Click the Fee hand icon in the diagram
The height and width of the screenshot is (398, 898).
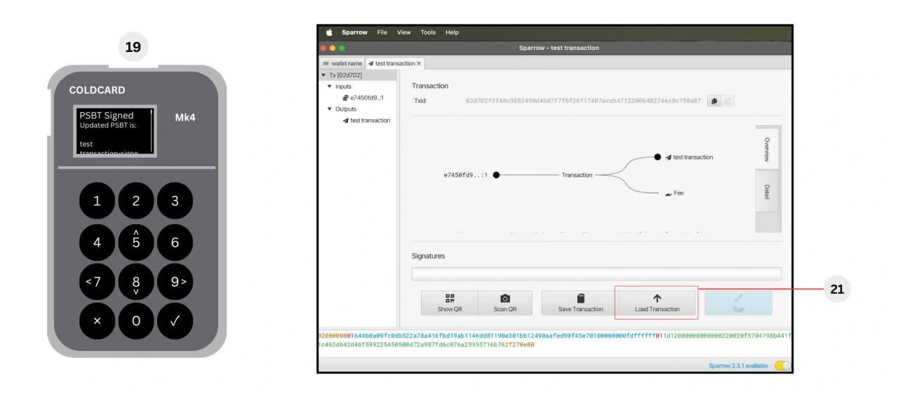point(669,193)
